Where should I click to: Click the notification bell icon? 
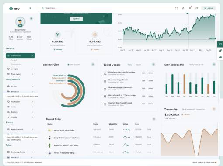[190, 8]
